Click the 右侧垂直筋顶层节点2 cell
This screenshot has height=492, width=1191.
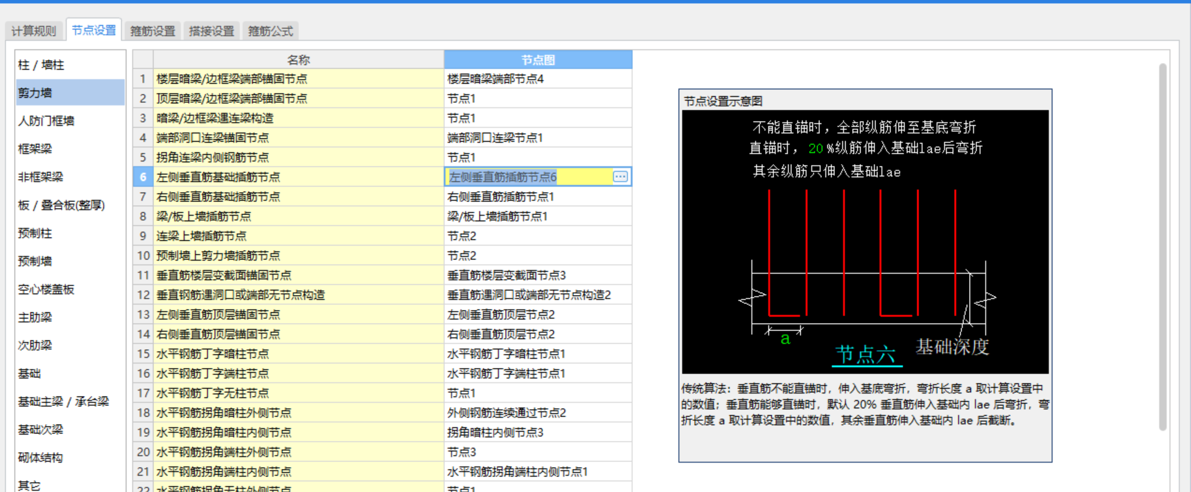point(538,334)
